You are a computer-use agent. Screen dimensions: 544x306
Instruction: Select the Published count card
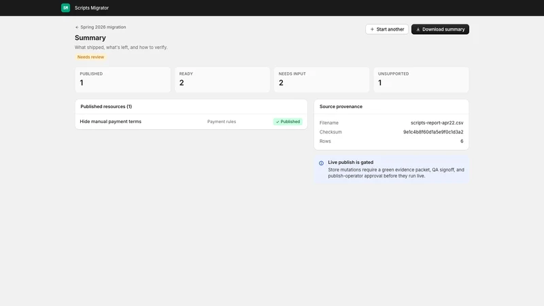[123, 80]
